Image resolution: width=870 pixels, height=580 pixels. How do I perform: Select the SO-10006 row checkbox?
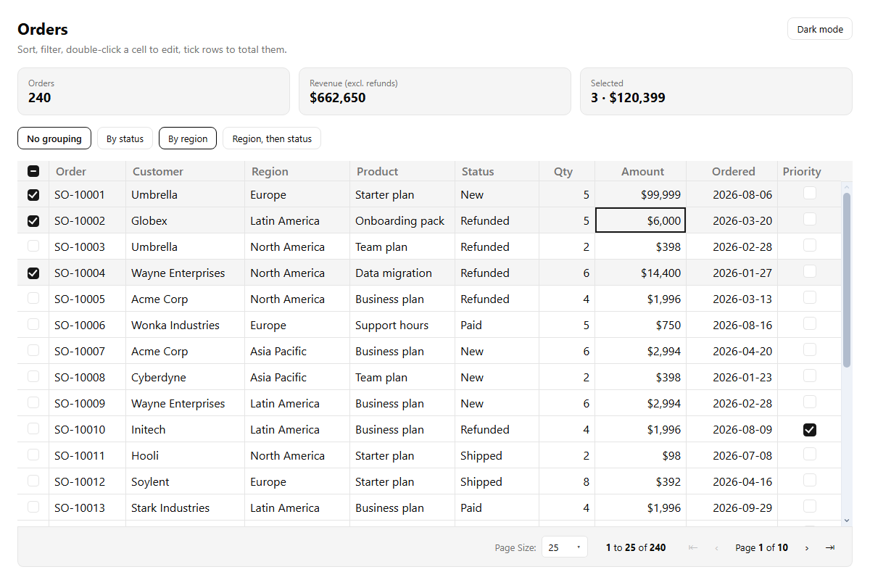click(x=33, y=324)
